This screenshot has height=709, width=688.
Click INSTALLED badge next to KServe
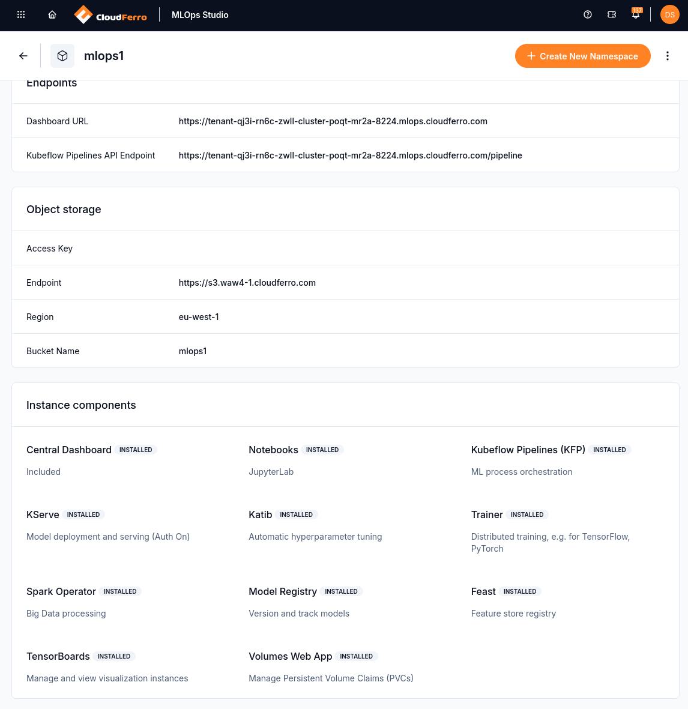click(83, 514)
